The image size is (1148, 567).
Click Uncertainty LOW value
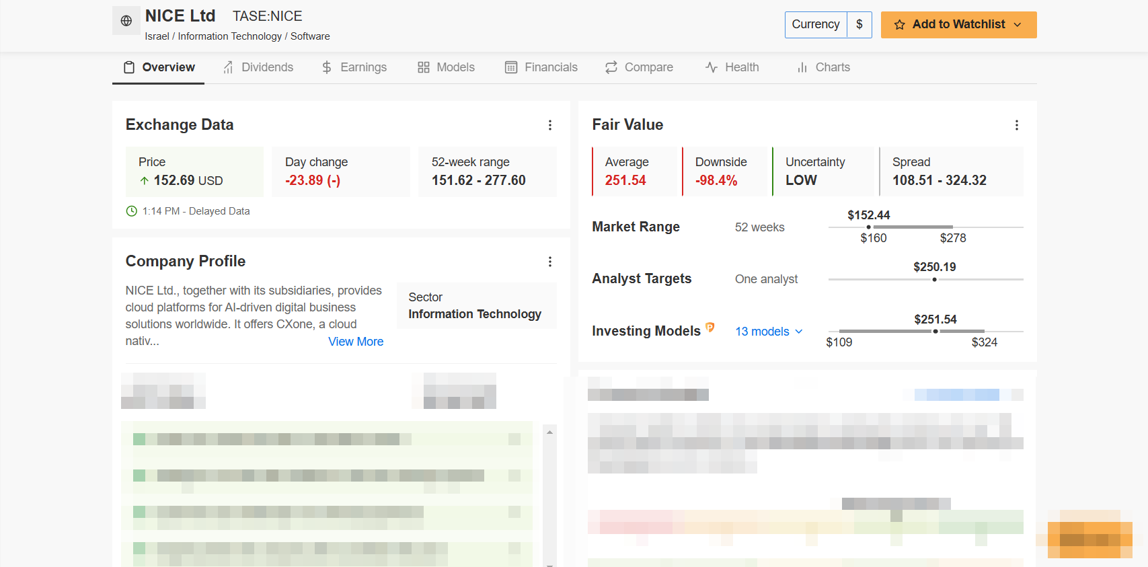(801, 180)
